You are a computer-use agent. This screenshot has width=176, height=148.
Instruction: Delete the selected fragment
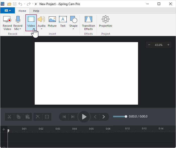[38, 117]
